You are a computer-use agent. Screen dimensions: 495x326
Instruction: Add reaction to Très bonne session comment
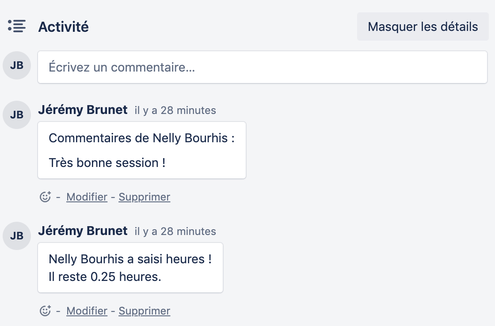(x=45, y=197)
